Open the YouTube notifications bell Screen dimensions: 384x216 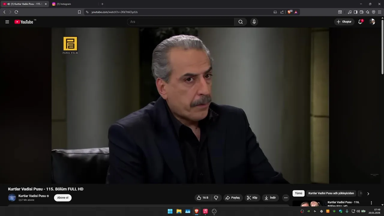click(x=360, y=22)
